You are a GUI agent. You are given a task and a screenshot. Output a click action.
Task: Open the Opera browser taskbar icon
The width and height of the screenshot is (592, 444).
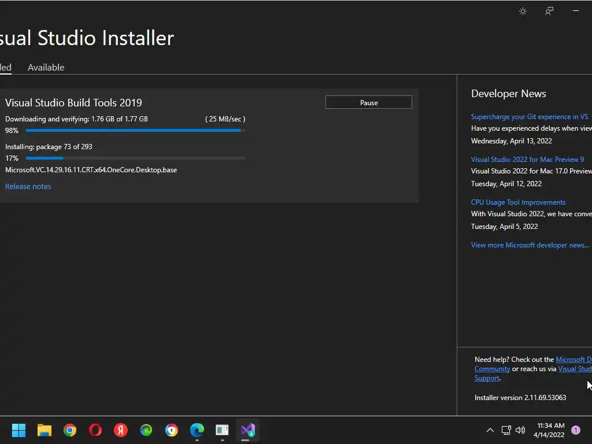[95, 430]
